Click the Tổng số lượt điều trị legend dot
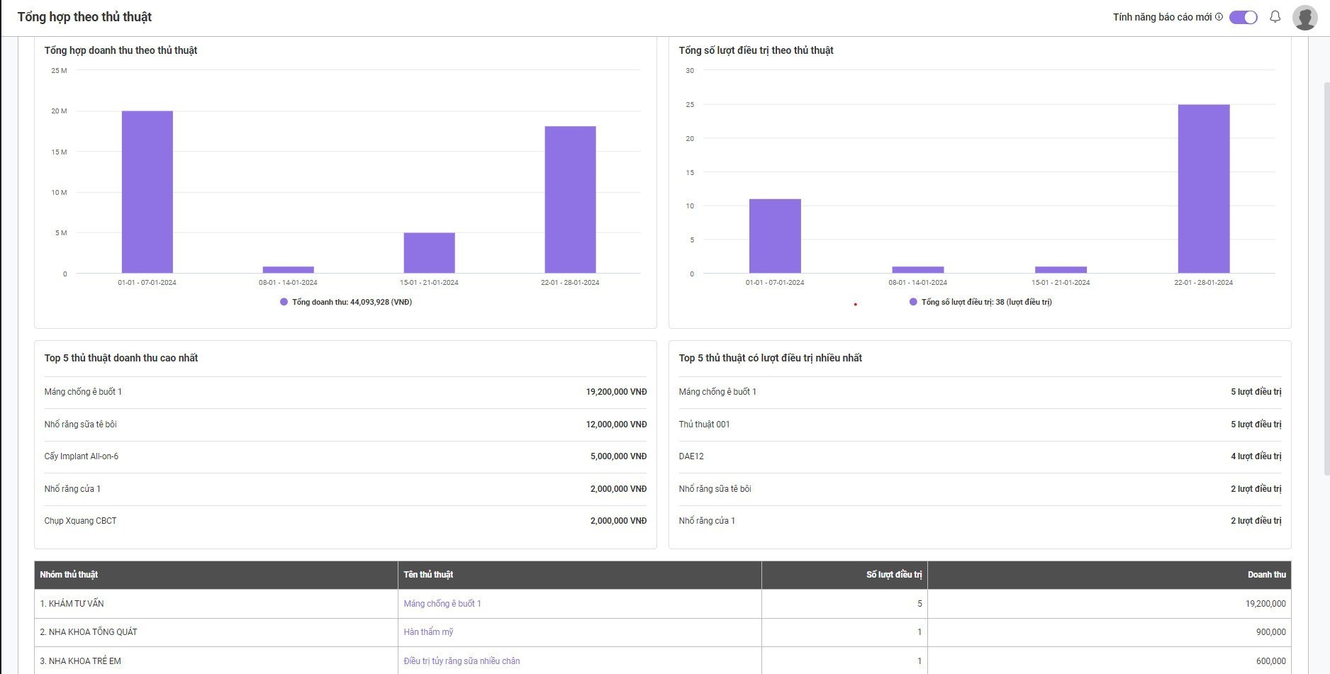The image size is (1330, 674). pos(913,302)
